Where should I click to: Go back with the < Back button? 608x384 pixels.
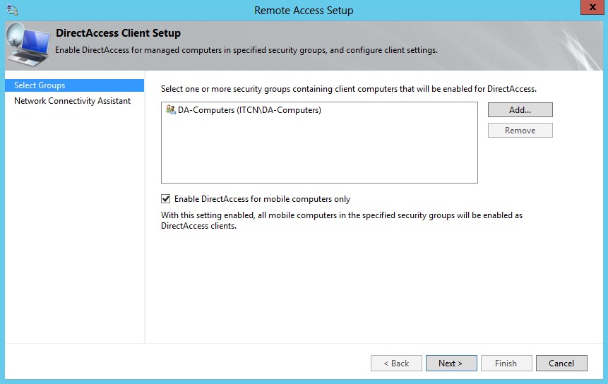[x=396, y=364]
